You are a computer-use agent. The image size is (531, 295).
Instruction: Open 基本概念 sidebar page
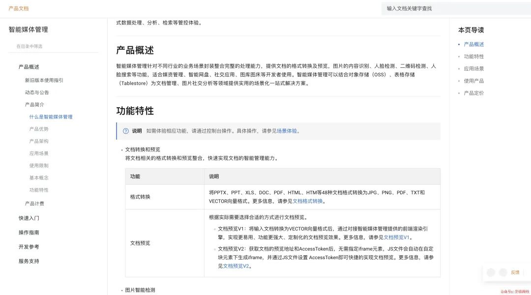pos(39,178)
